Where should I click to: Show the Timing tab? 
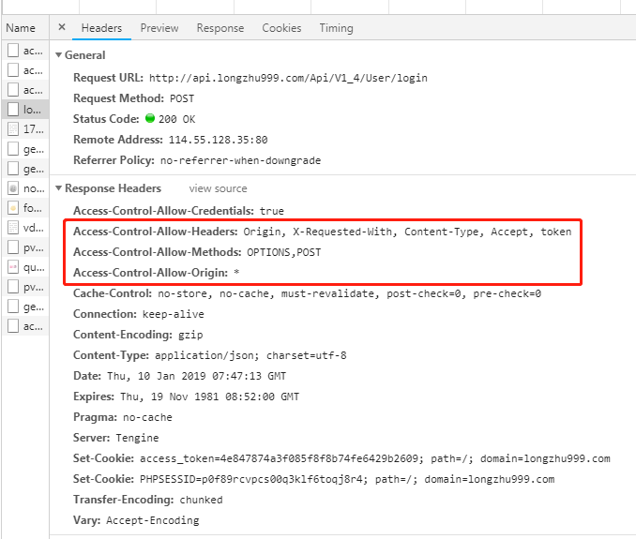tap(336, 28)
